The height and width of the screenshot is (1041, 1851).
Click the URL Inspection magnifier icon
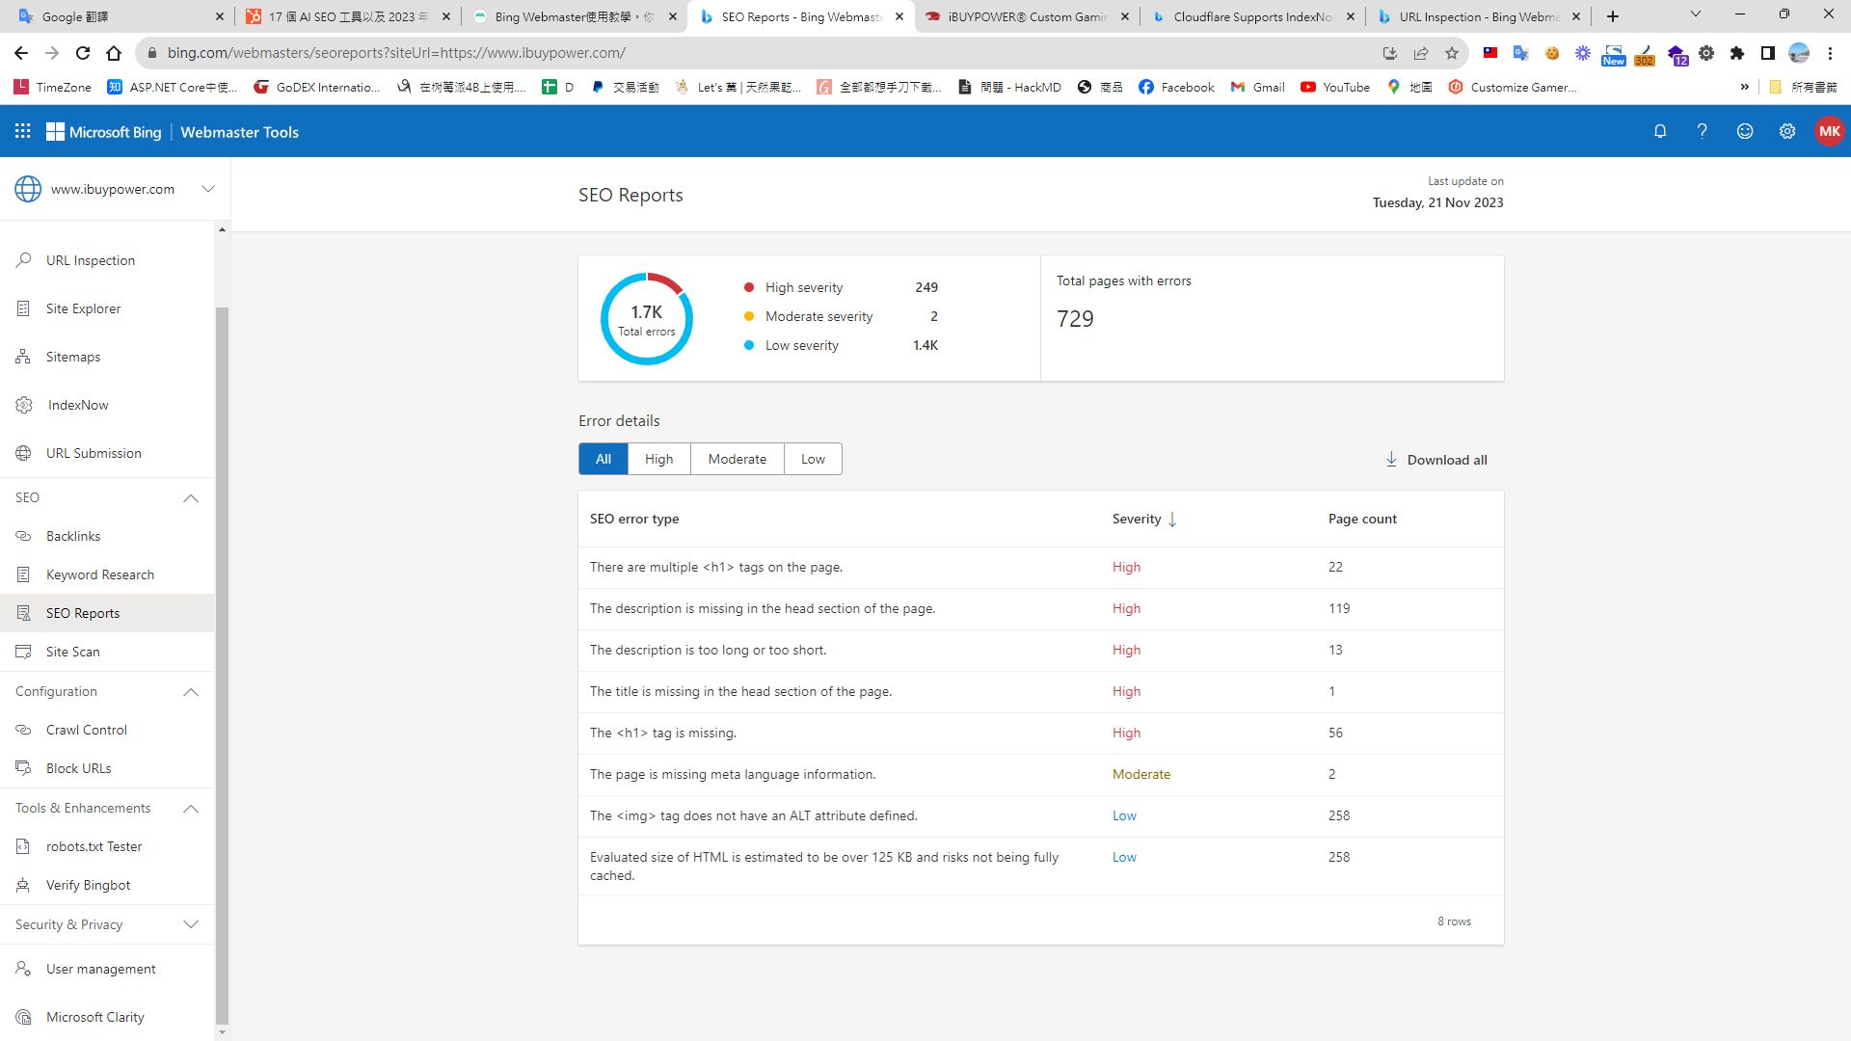pyautogui.click(x=24, y=260)
